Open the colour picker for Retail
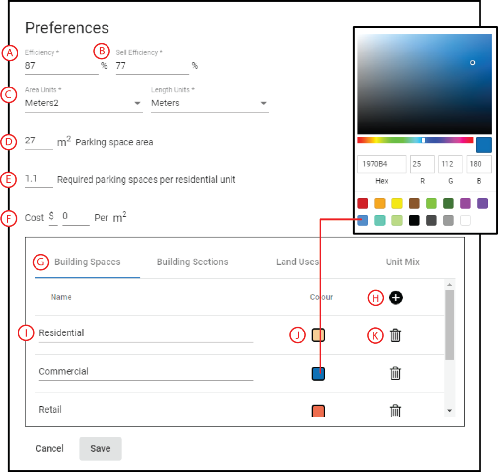This screenshot has width=498, height=472. click(x=318, y=411)
